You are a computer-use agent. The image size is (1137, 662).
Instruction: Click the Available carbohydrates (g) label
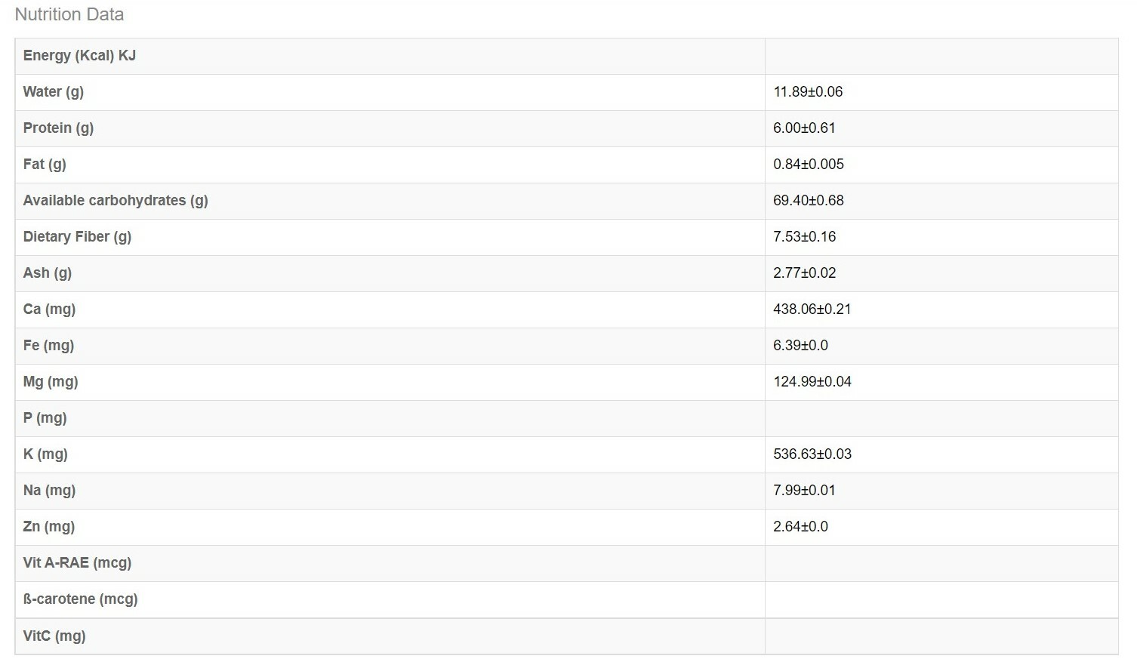click(x=116, y=201)
